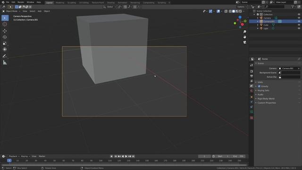Toggle the Gravity checkbox
Viewport: 302px width, 170px height.
[259, 86]
